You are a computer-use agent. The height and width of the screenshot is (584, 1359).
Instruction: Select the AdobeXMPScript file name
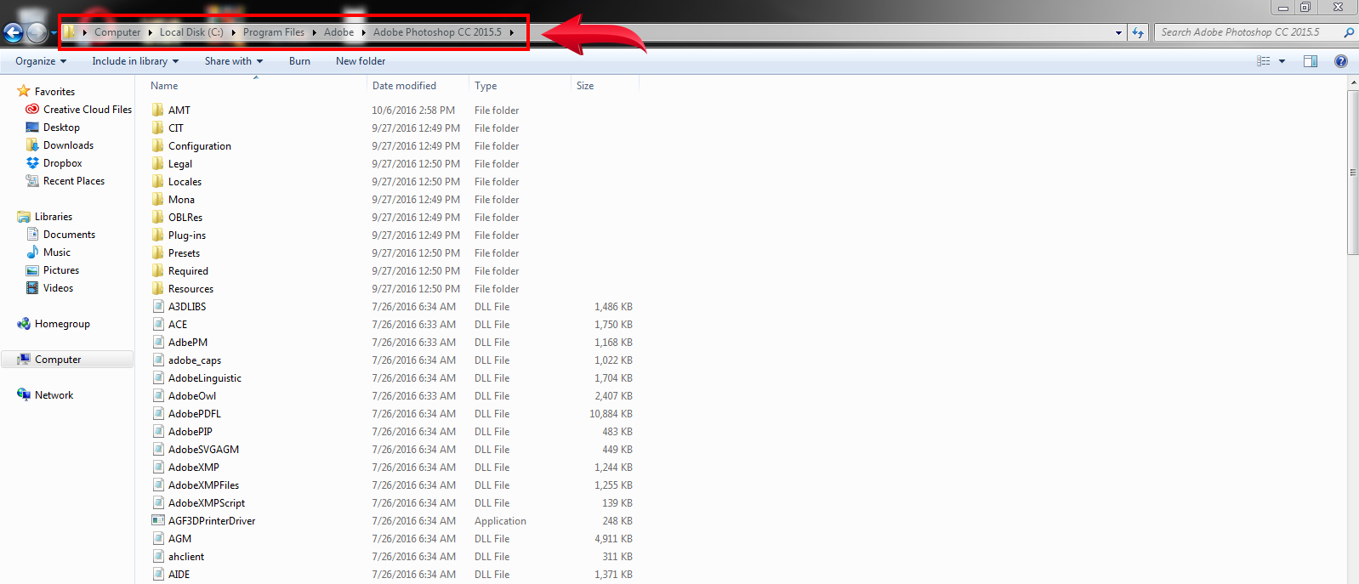click(x=207, y=503)
